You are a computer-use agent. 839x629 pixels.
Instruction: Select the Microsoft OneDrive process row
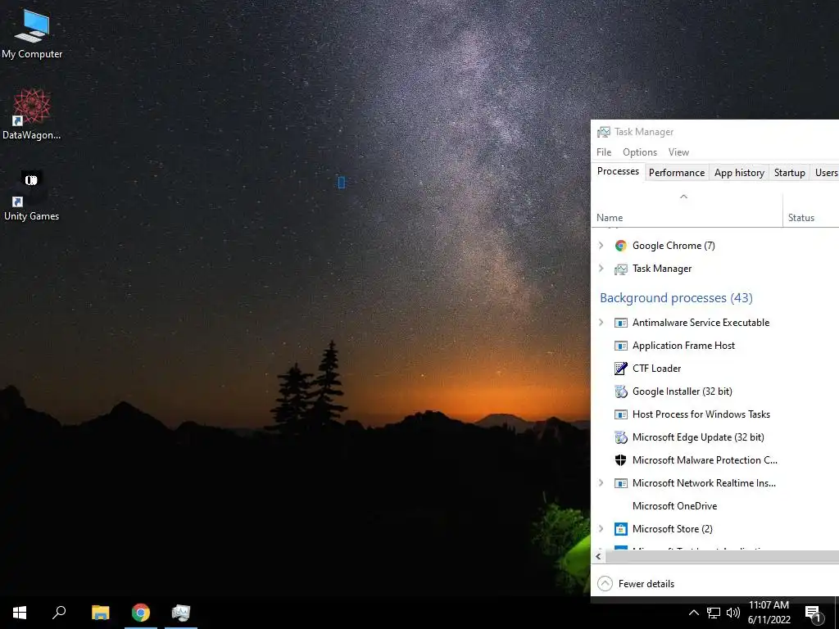tap(714, 506)
